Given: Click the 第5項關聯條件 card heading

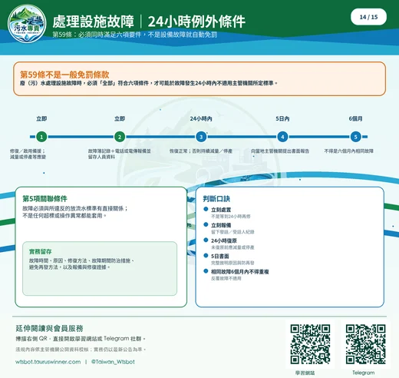Looking at the screenshot, I should [x=45, y=198].
